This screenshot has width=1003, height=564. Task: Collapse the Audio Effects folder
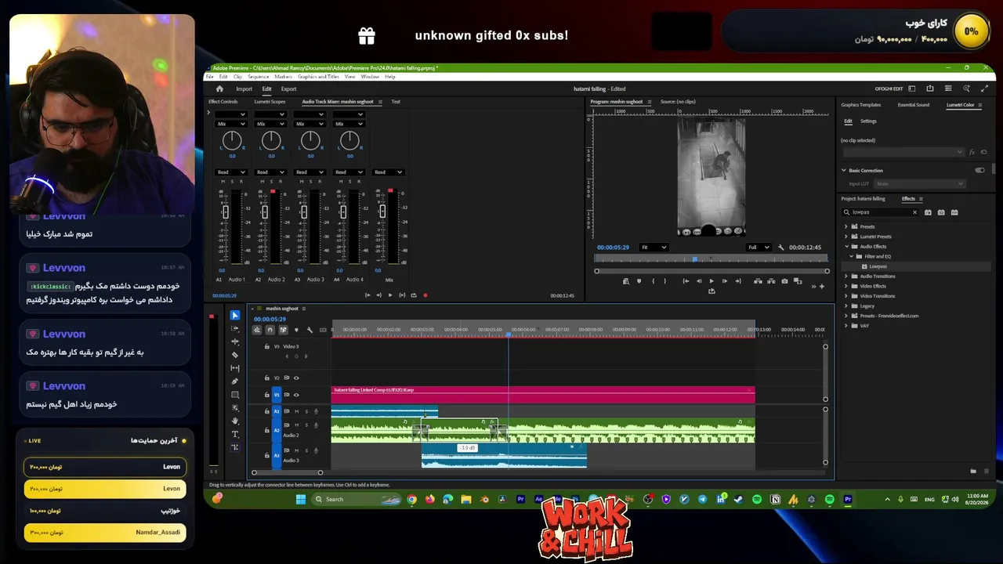click(846, 247)
